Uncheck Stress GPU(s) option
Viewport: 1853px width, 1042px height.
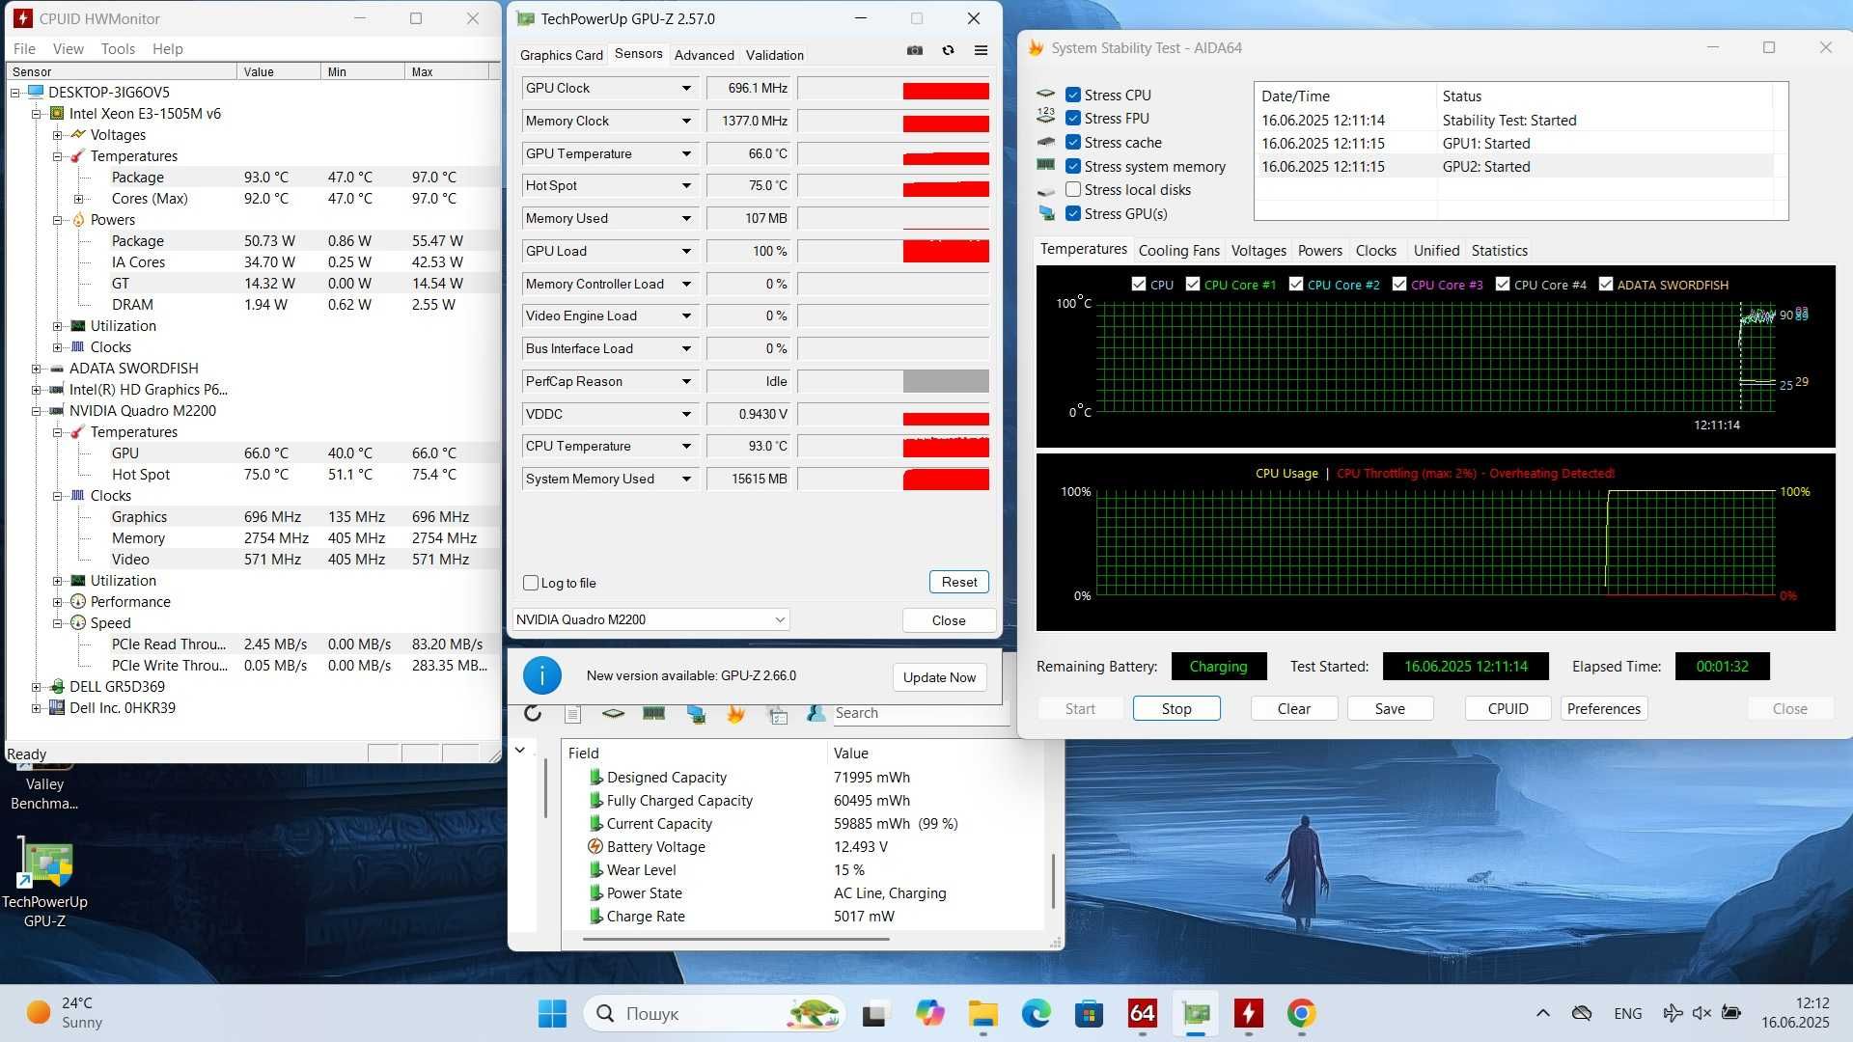click(1072, 213)
